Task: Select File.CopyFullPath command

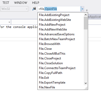Action: point(61,73)
